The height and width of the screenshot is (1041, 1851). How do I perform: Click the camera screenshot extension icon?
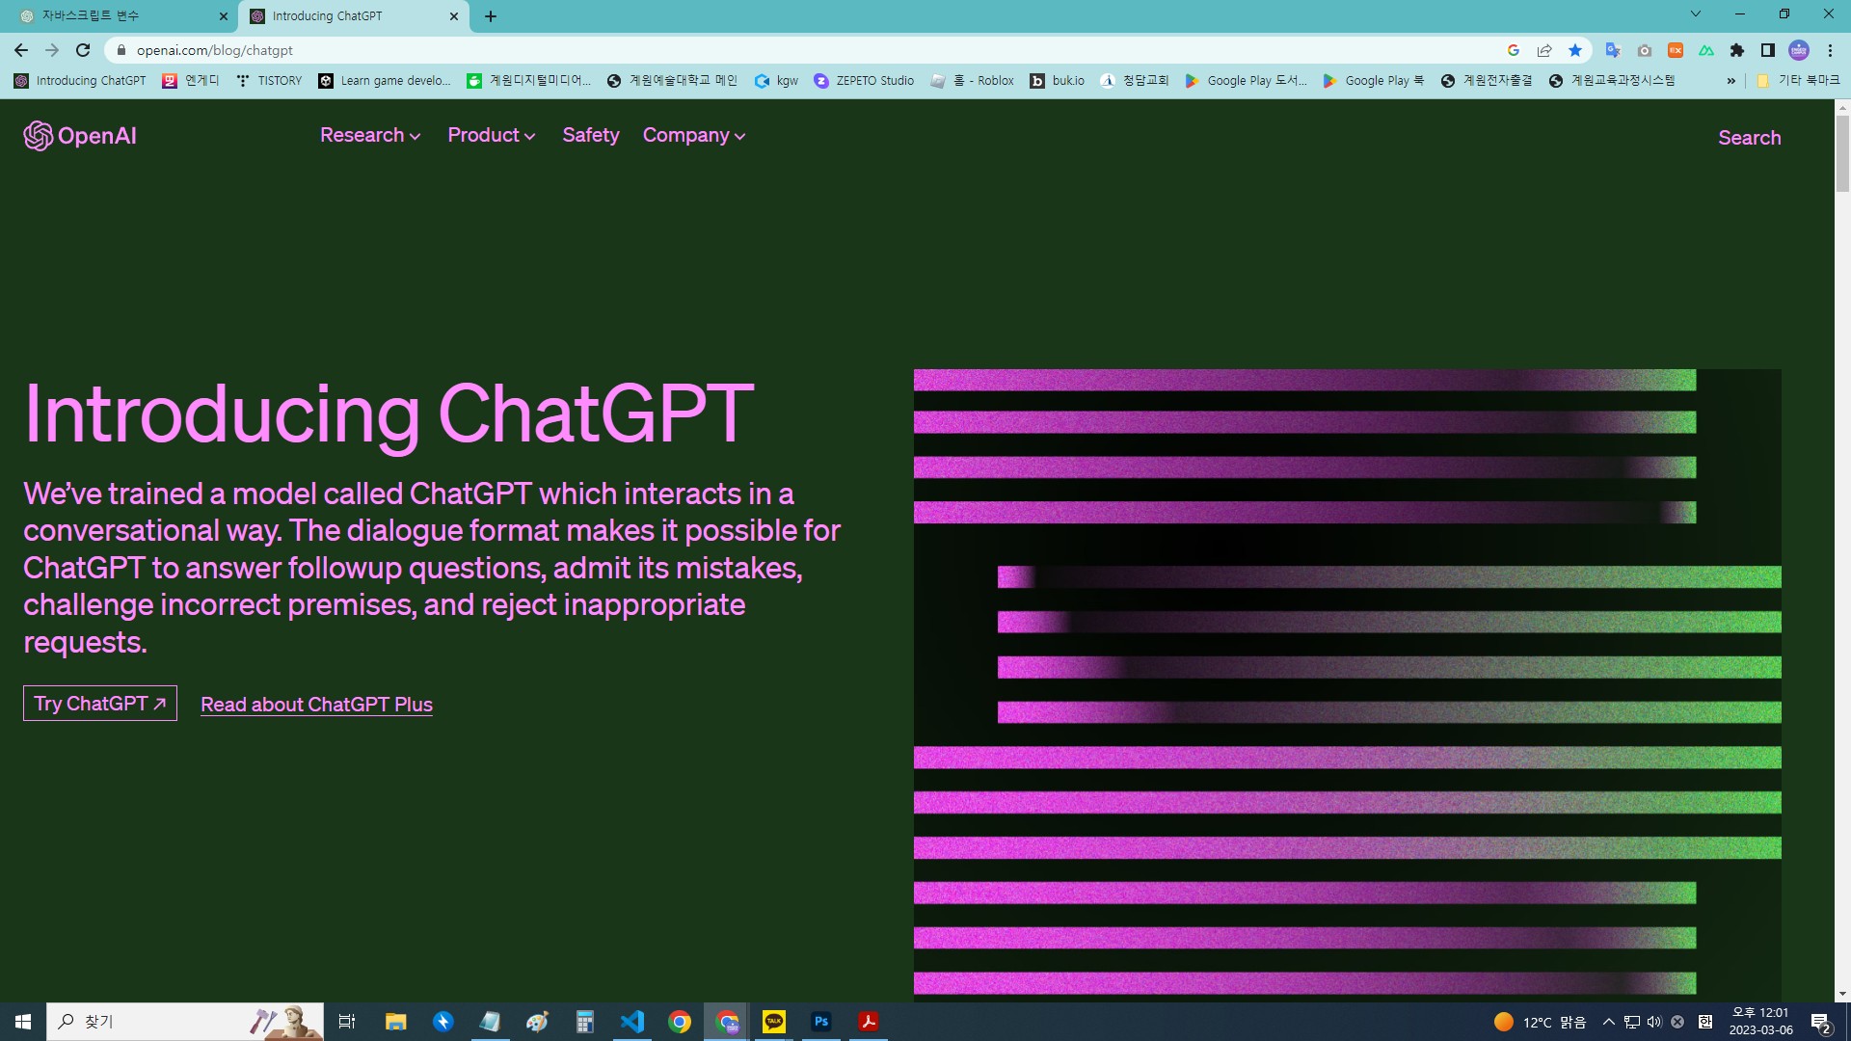1645,50
